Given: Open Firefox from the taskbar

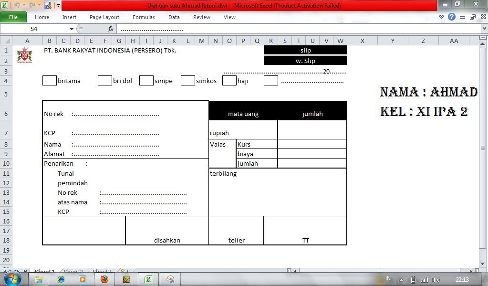Looking at the screenshot, I should coord(104,279).
